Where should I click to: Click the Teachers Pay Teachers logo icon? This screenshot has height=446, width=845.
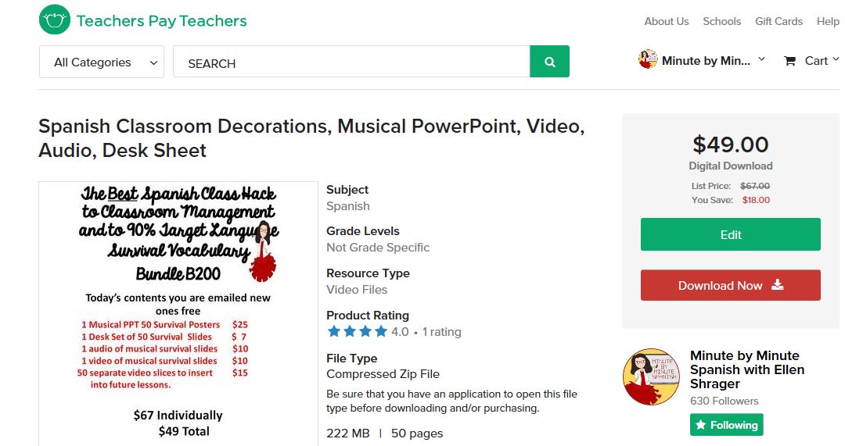tap(55, 20)
